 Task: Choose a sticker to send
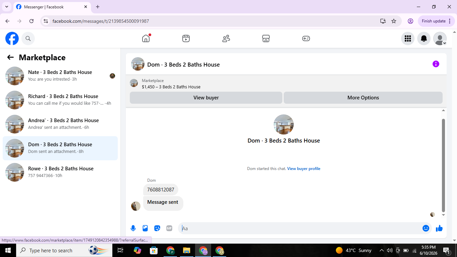(x=157, y=228)
